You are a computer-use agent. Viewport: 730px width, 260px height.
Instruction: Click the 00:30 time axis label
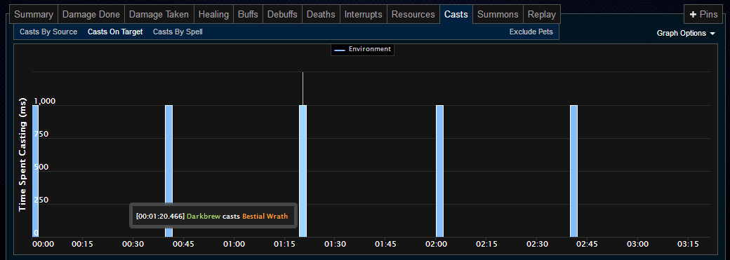tap(133, 244)
